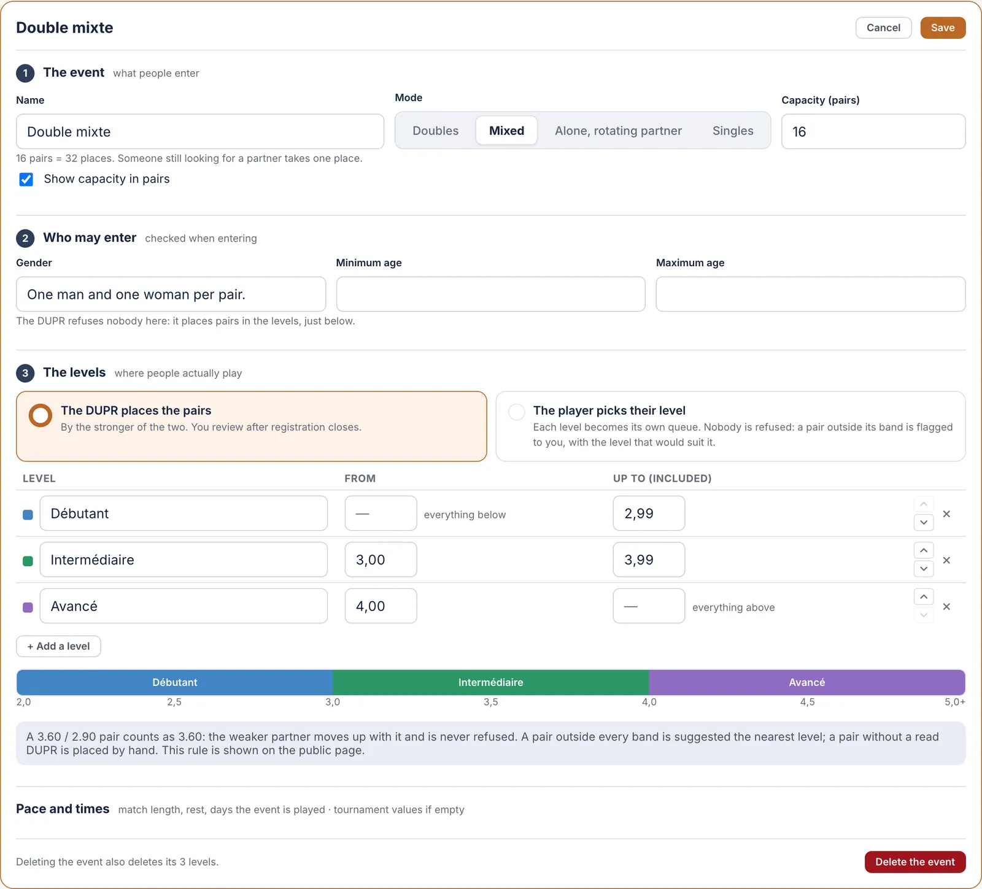Image resolution: width=982 pixels, height=889 pixels.
Task: Edit Intermédiaire 'up to' value 3,99
Action: click(x=649, y=560)
